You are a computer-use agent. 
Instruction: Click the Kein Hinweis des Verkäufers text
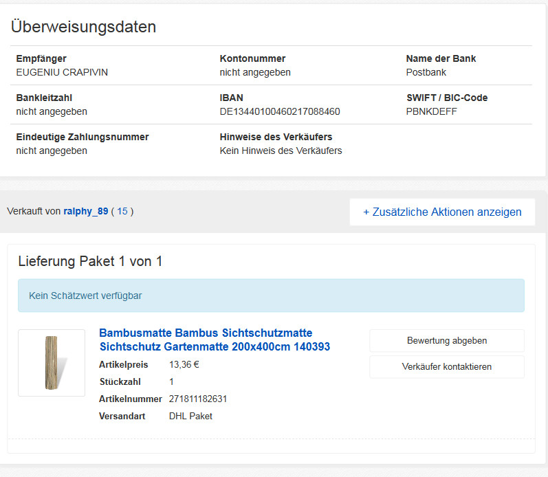pos(281,151)
